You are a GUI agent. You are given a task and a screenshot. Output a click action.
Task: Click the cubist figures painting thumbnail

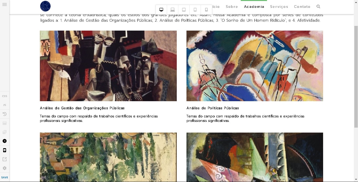108,66
